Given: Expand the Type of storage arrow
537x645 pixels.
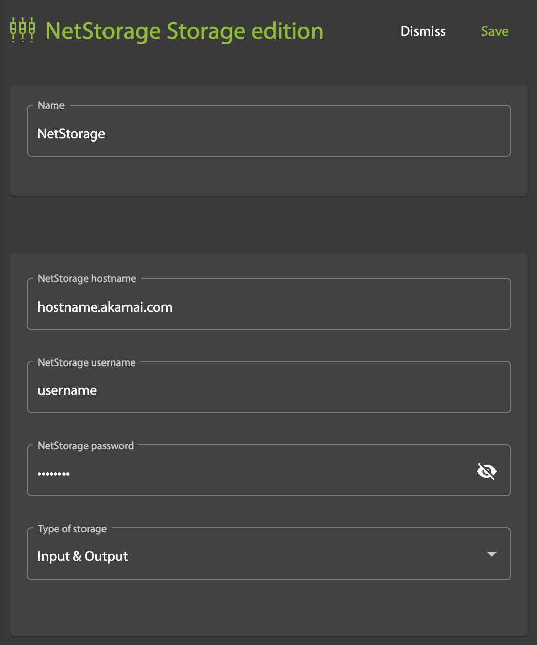Looking at the screenshot, I should 491,554.
